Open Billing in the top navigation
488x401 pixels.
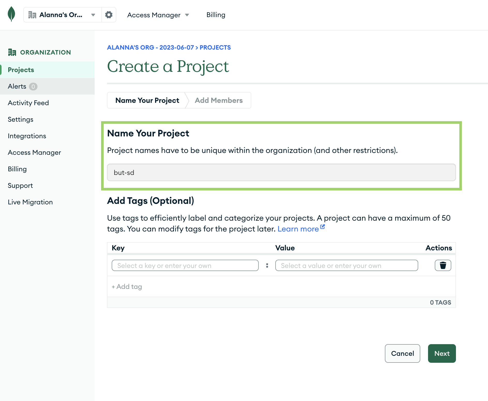(216, 15)
